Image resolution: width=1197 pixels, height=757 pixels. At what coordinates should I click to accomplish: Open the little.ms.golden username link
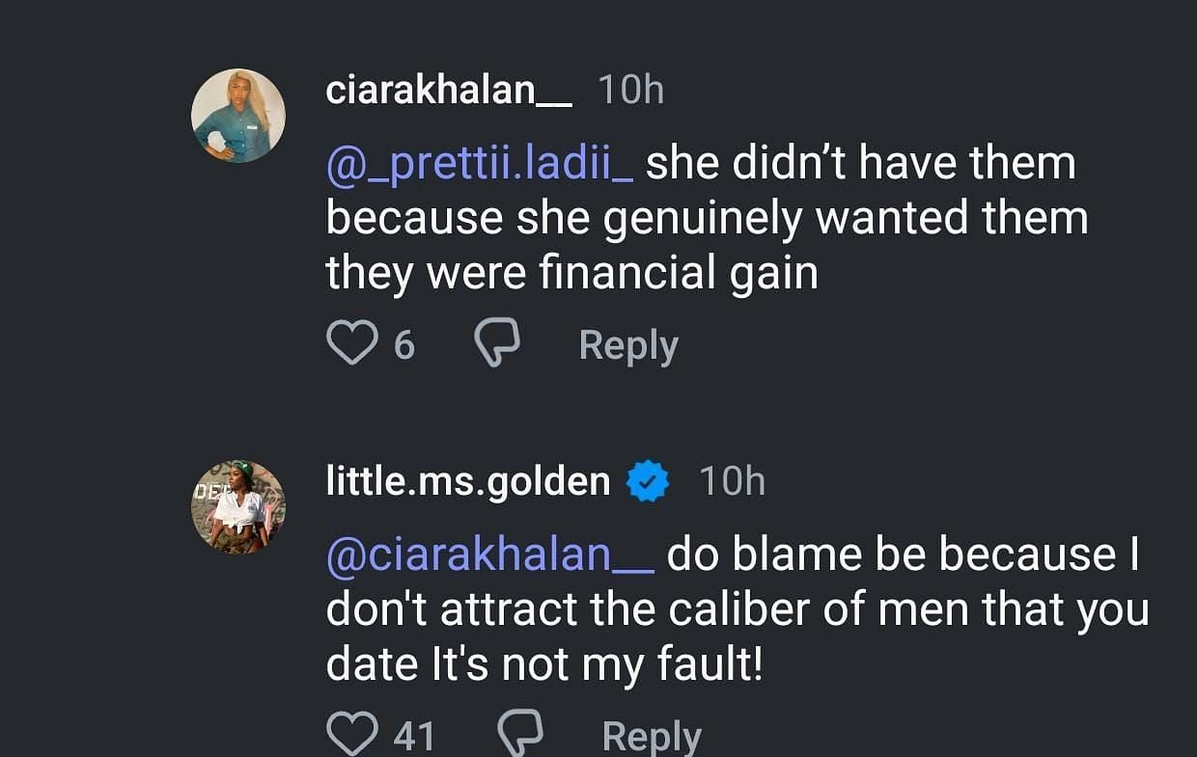tap(468, 481)
